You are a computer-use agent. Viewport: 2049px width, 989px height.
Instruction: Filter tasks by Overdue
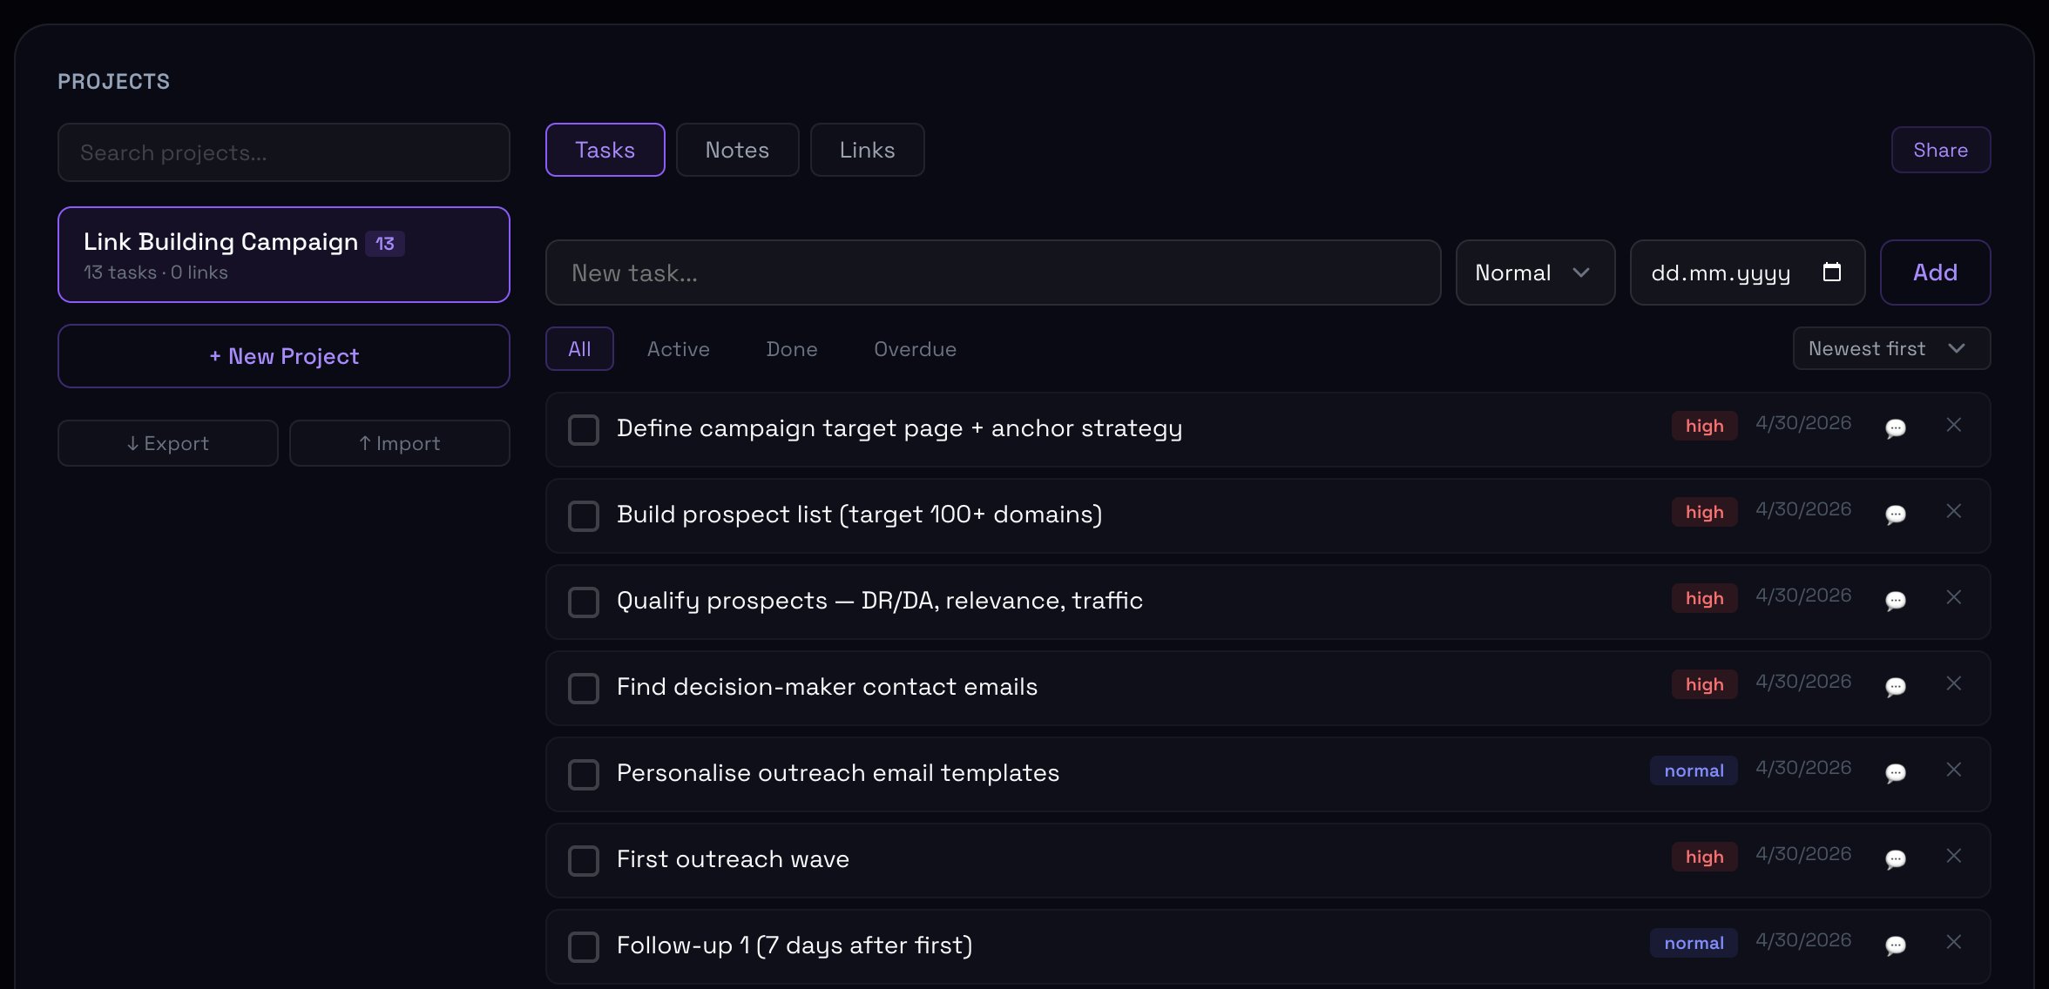tap(915, 349)
